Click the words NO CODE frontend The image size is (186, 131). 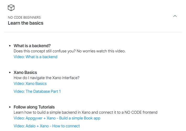(x=141, y=112)
